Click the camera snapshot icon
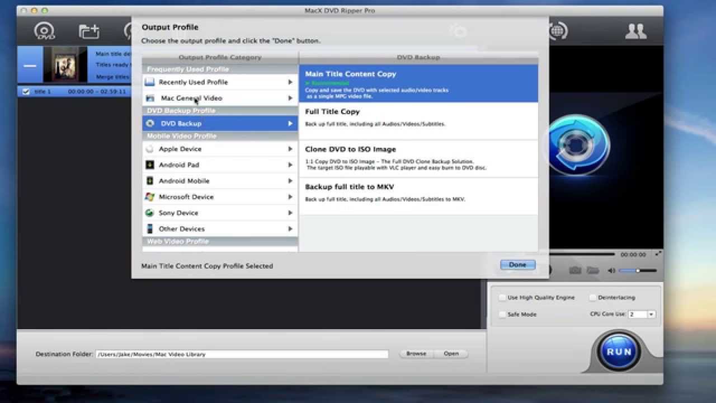The width and height of the screenshot is (716, 403). (575, 270)
